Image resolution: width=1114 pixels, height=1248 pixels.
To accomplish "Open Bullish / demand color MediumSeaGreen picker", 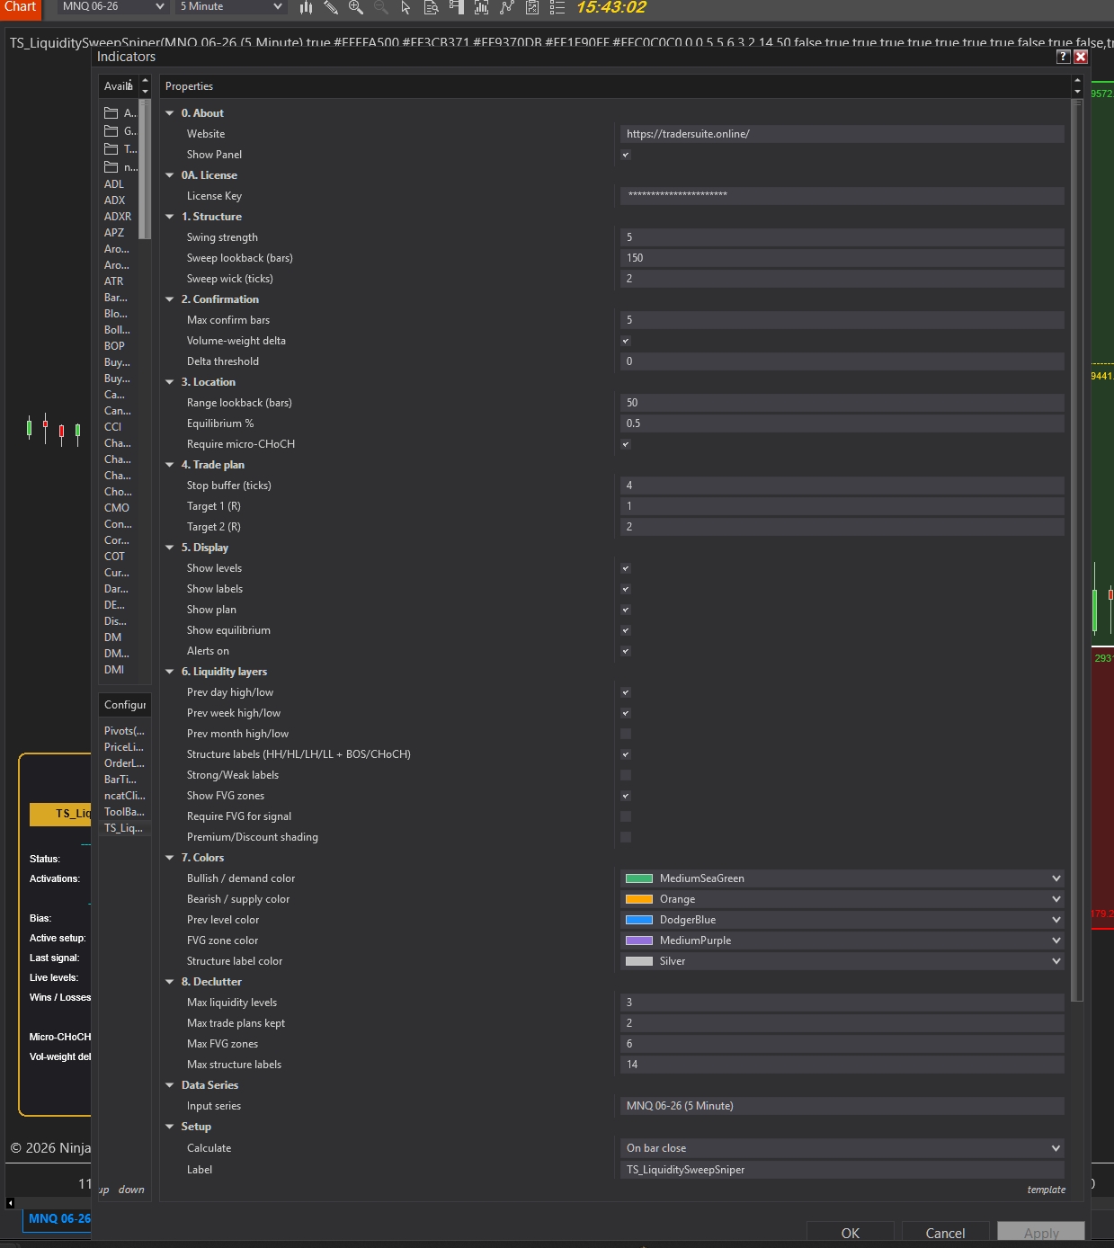I will 842,878.
